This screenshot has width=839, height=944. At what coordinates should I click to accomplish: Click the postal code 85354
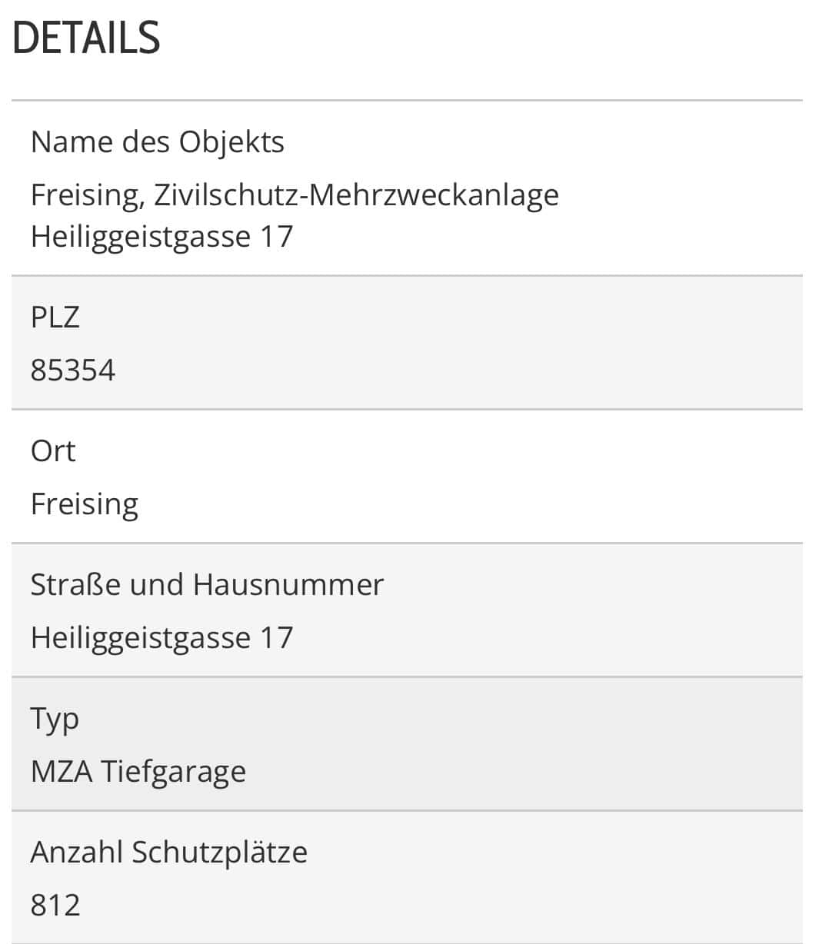[73, 371]
